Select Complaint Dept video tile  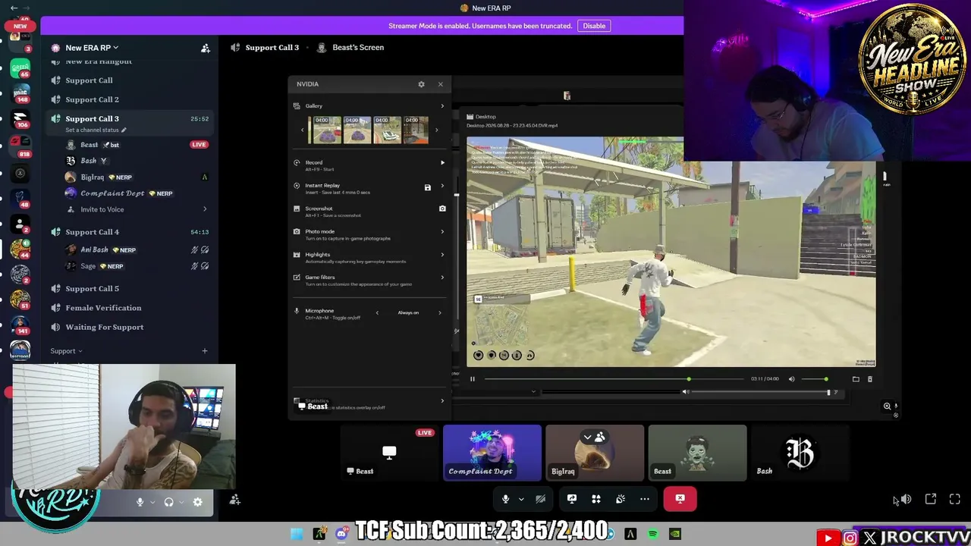pos(492,453)
